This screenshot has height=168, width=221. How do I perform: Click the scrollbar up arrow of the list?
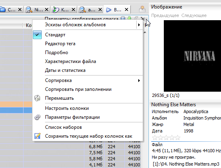click(x=145, y=32)
